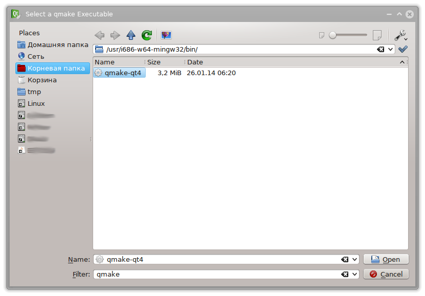Go up one directory with the up arrow

tap(130, 35)
